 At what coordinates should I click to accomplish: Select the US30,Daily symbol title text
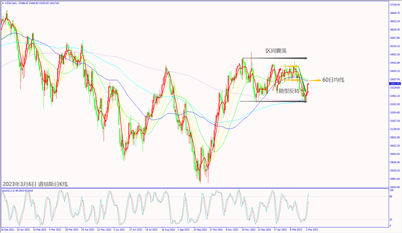[x=12, y=3]
